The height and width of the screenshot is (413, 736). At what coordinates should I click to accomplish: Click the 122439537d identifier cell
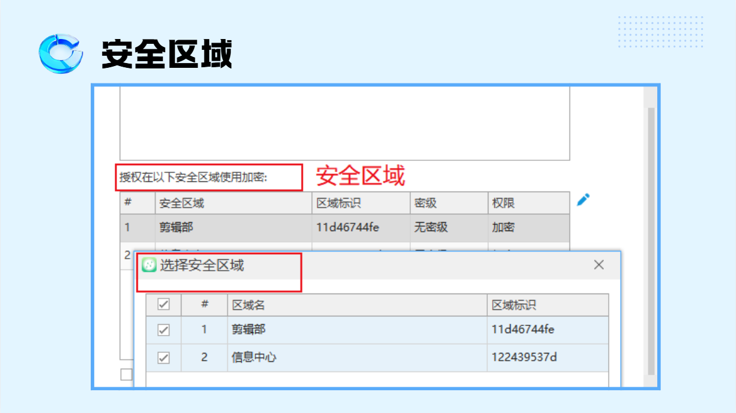click(524, 357)
